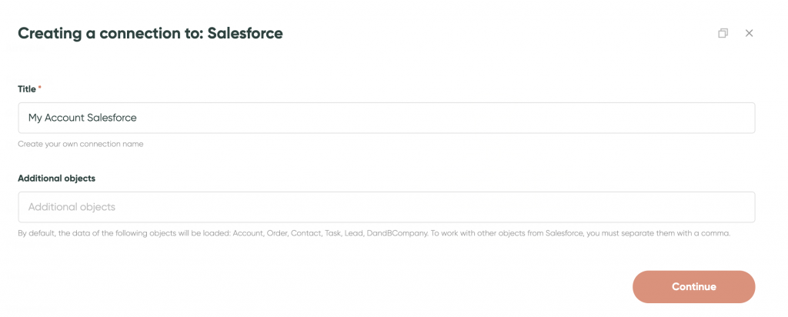The height and width of the screenshot is (317, 788).
Task: Click the 'Additional objects' field label
Action: (57, 179)
